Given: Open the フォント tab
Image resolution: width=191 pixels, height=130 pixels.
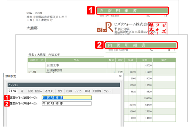Looking at the screenshot, I should point(107,91).
